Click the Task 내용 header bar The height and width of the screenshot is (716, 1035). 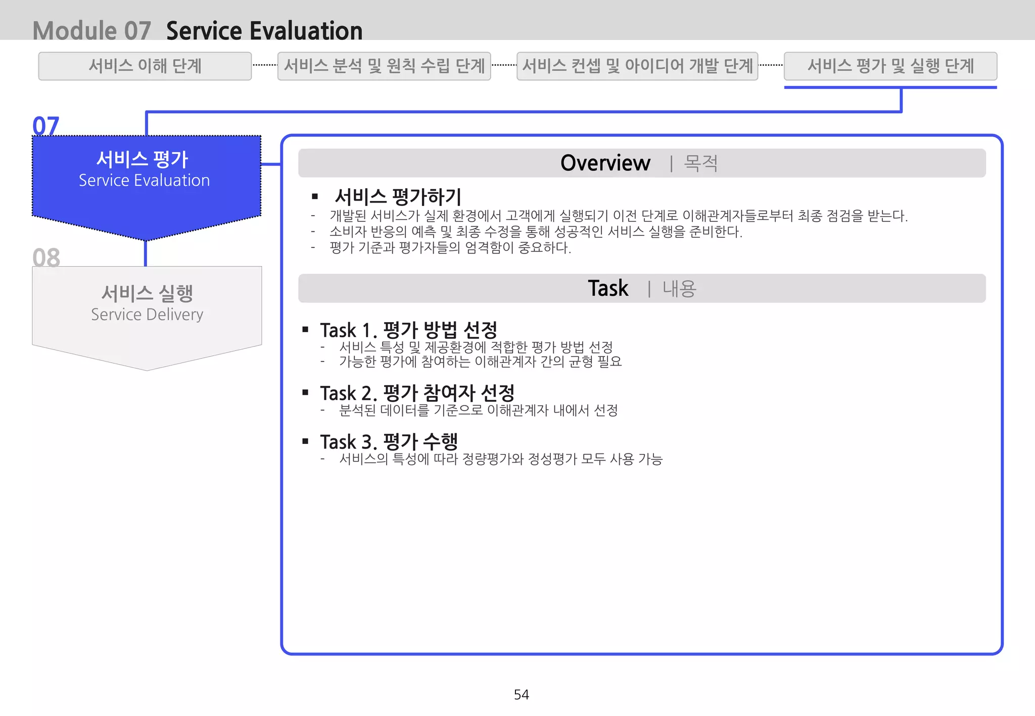point(642,288)
